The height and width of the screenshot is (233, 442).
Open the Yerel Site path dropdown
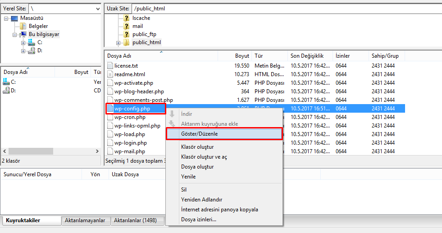pos(98,9)
